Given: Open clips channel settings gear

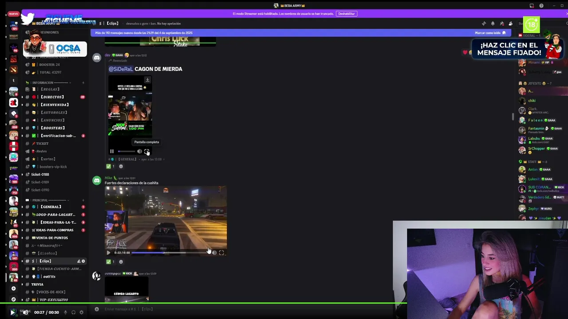Looking at the screenshot, I should 83,261.
